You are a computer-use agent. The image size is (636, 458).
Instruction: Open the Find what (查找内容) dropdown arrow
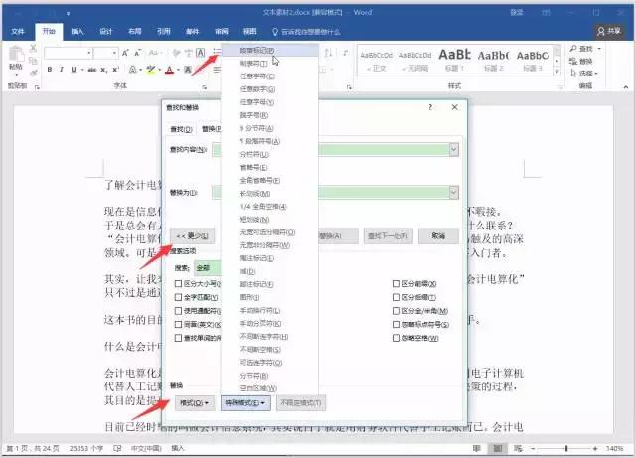(454, 149)
